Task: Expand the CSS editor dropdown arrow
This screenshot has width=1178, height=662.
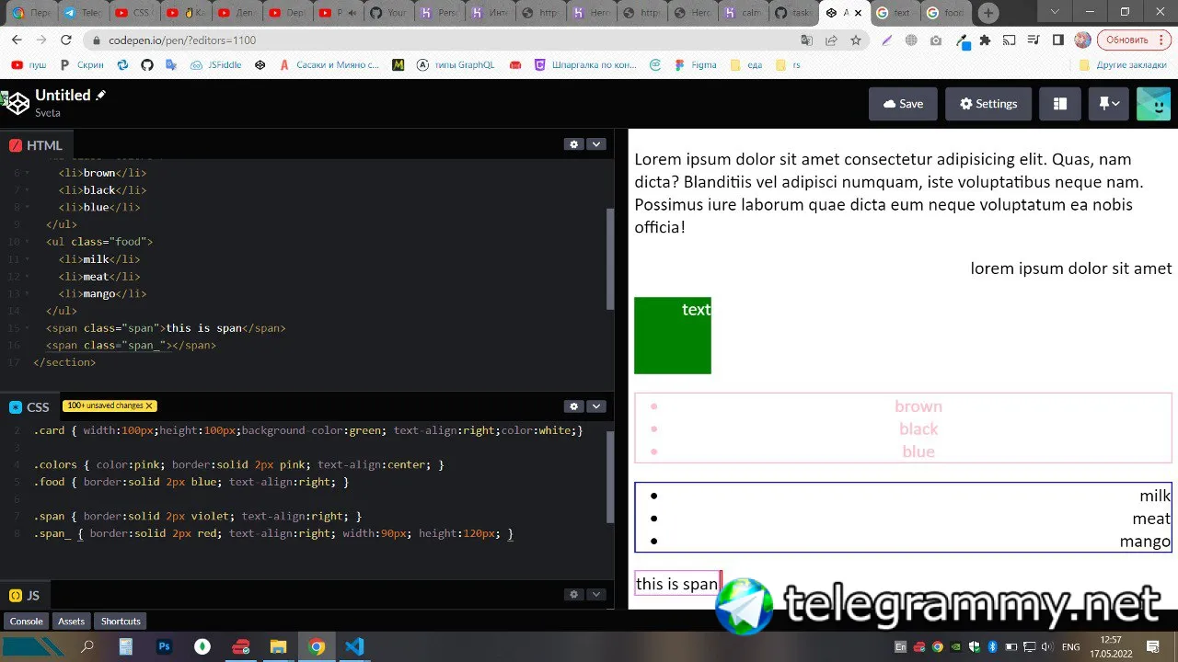Action: tap(596, 406)
